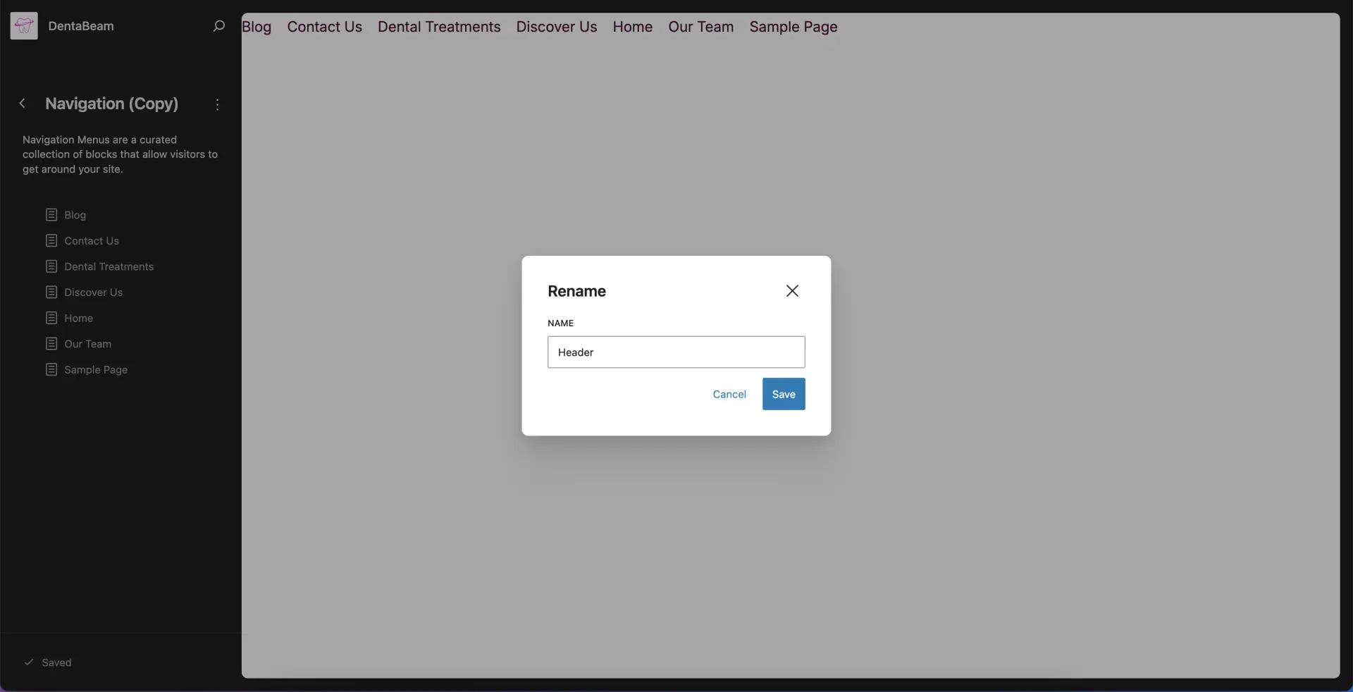Click the page icon beside Blog
Screen dimensions: 1353x692
click(51, 215)
